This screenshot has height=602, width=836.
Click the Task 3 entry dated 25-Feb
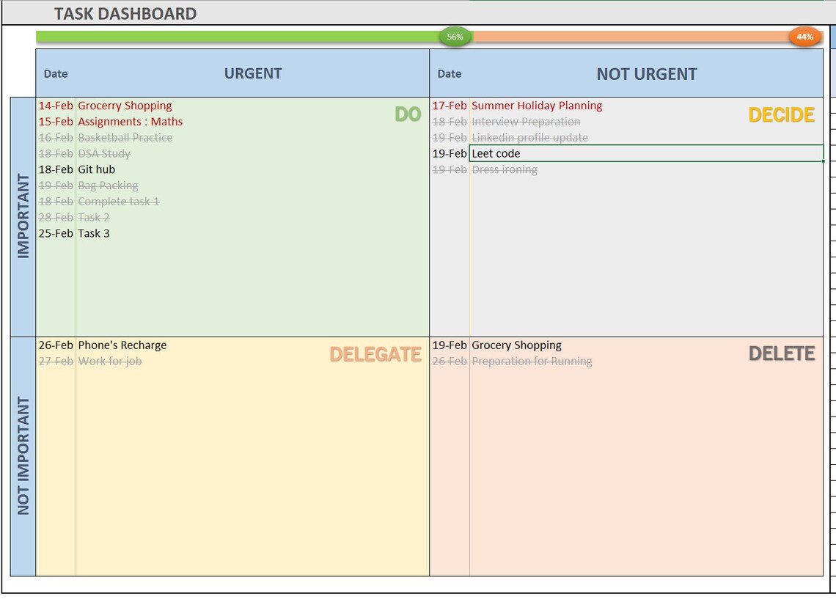tap(94, 233)
